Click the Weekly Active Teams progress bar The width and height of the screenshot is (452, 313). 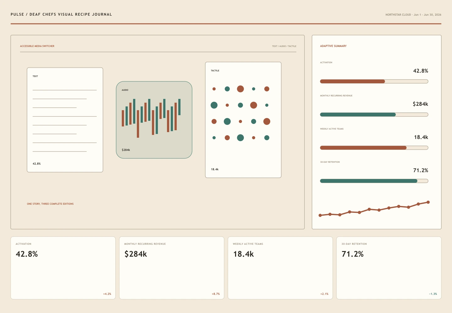click(374, 148)
